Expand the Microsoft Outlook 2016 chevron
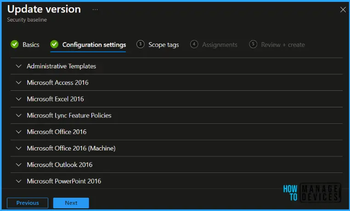 19,165
